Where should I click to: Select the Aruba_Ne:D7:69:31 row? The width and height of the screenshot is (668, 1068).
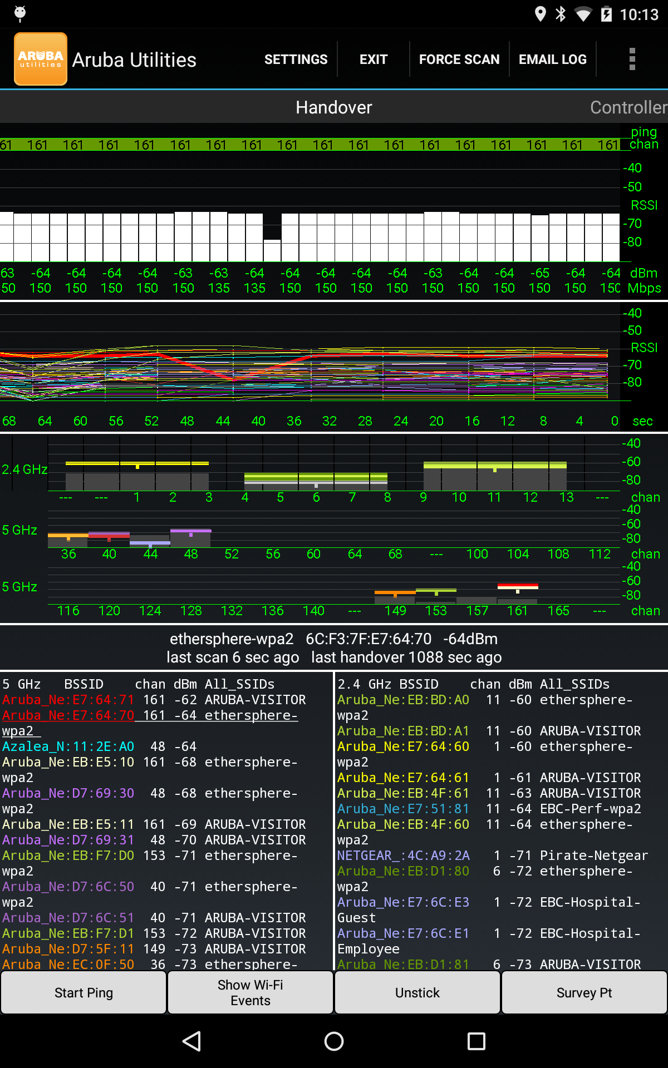coord(154,840)
